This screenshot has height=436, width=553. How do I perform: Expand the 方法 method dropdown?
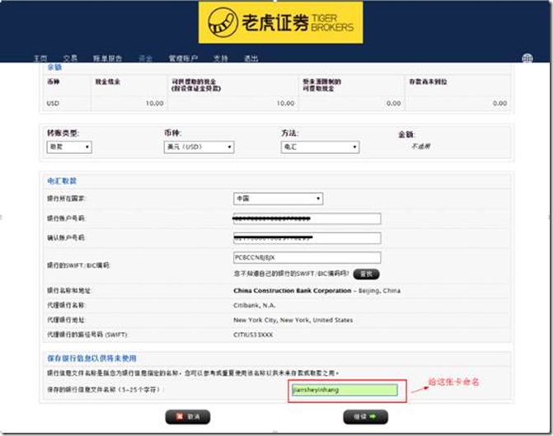pyautogui.click(x=320, y=148)
